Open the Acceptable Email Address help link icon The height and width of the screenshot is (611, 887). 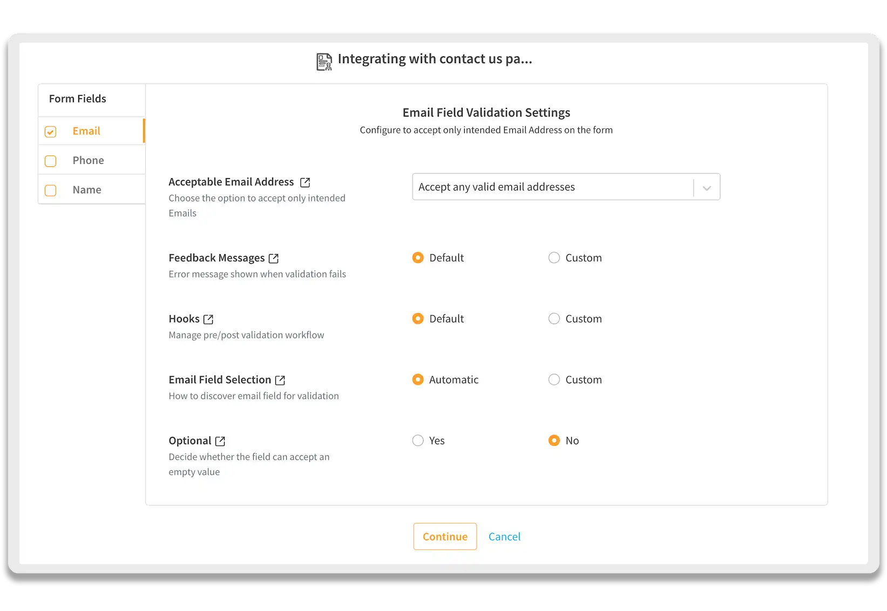click(305, 182)
